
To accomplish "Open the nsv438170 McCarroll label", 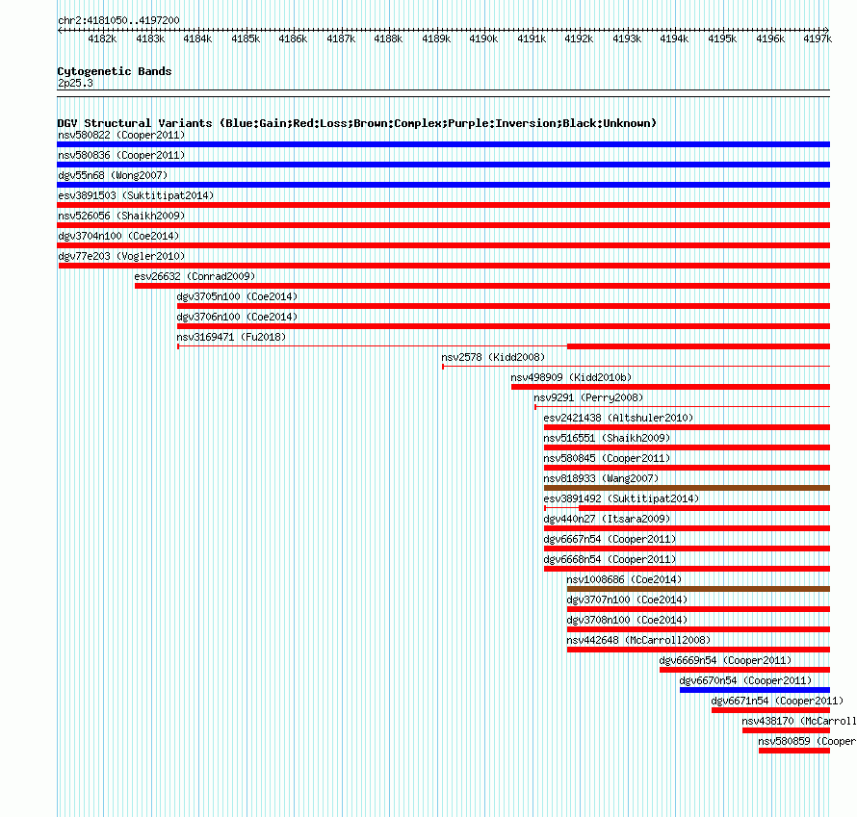I will coord(799,721).
